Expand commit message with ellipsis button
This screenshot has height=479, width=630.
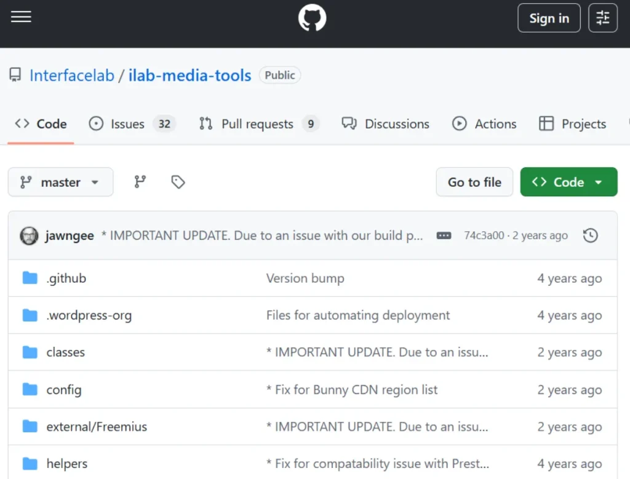(x=444, y=236)
